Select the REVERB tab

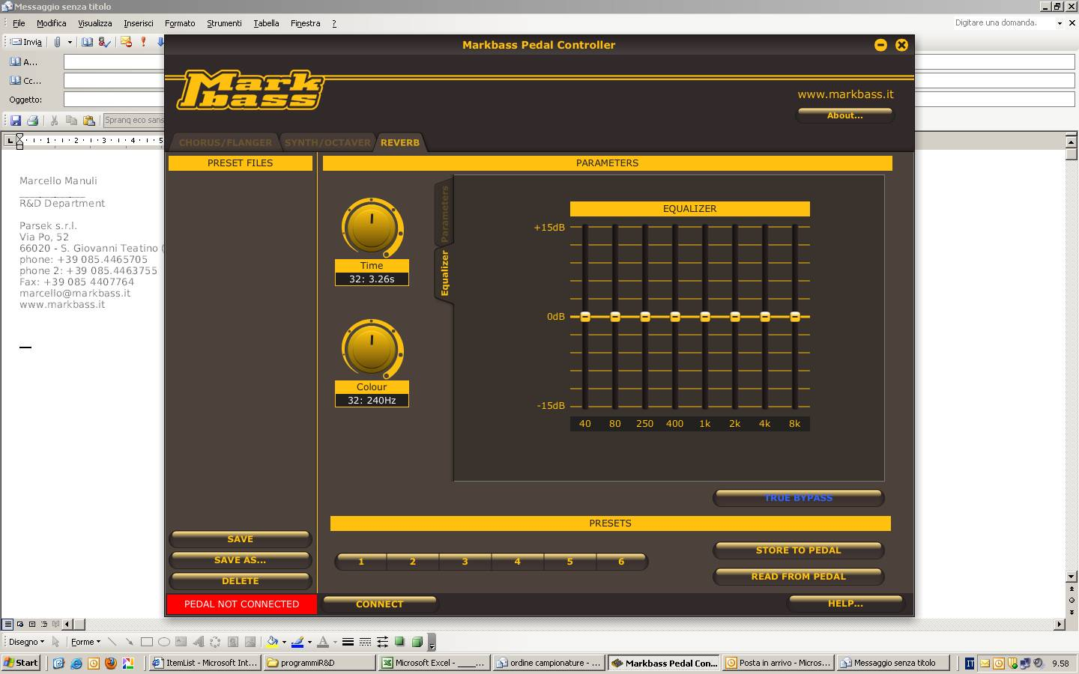(400, 142)
